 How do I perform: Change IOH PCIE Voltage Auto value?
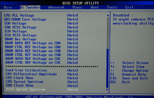[x=72, y=27]
